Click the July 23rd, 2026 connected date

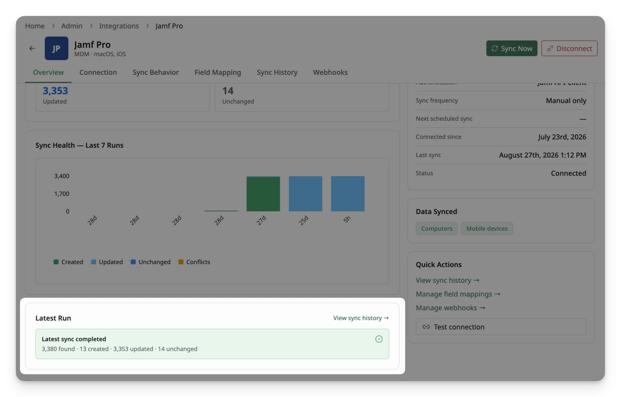coord(562,137)
